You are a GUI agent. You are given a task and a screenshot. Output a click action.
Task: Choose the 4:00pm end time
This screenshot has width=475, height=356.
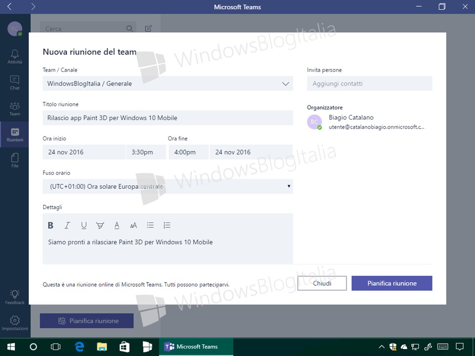189,152
